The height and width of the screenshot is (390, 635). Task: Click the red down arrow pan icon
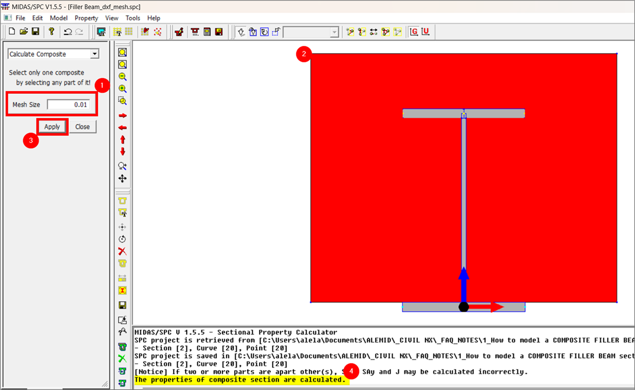point(122,152)
